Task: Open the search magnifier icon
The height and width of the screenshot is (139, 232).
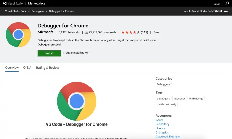Action: [x=227, y=3]
